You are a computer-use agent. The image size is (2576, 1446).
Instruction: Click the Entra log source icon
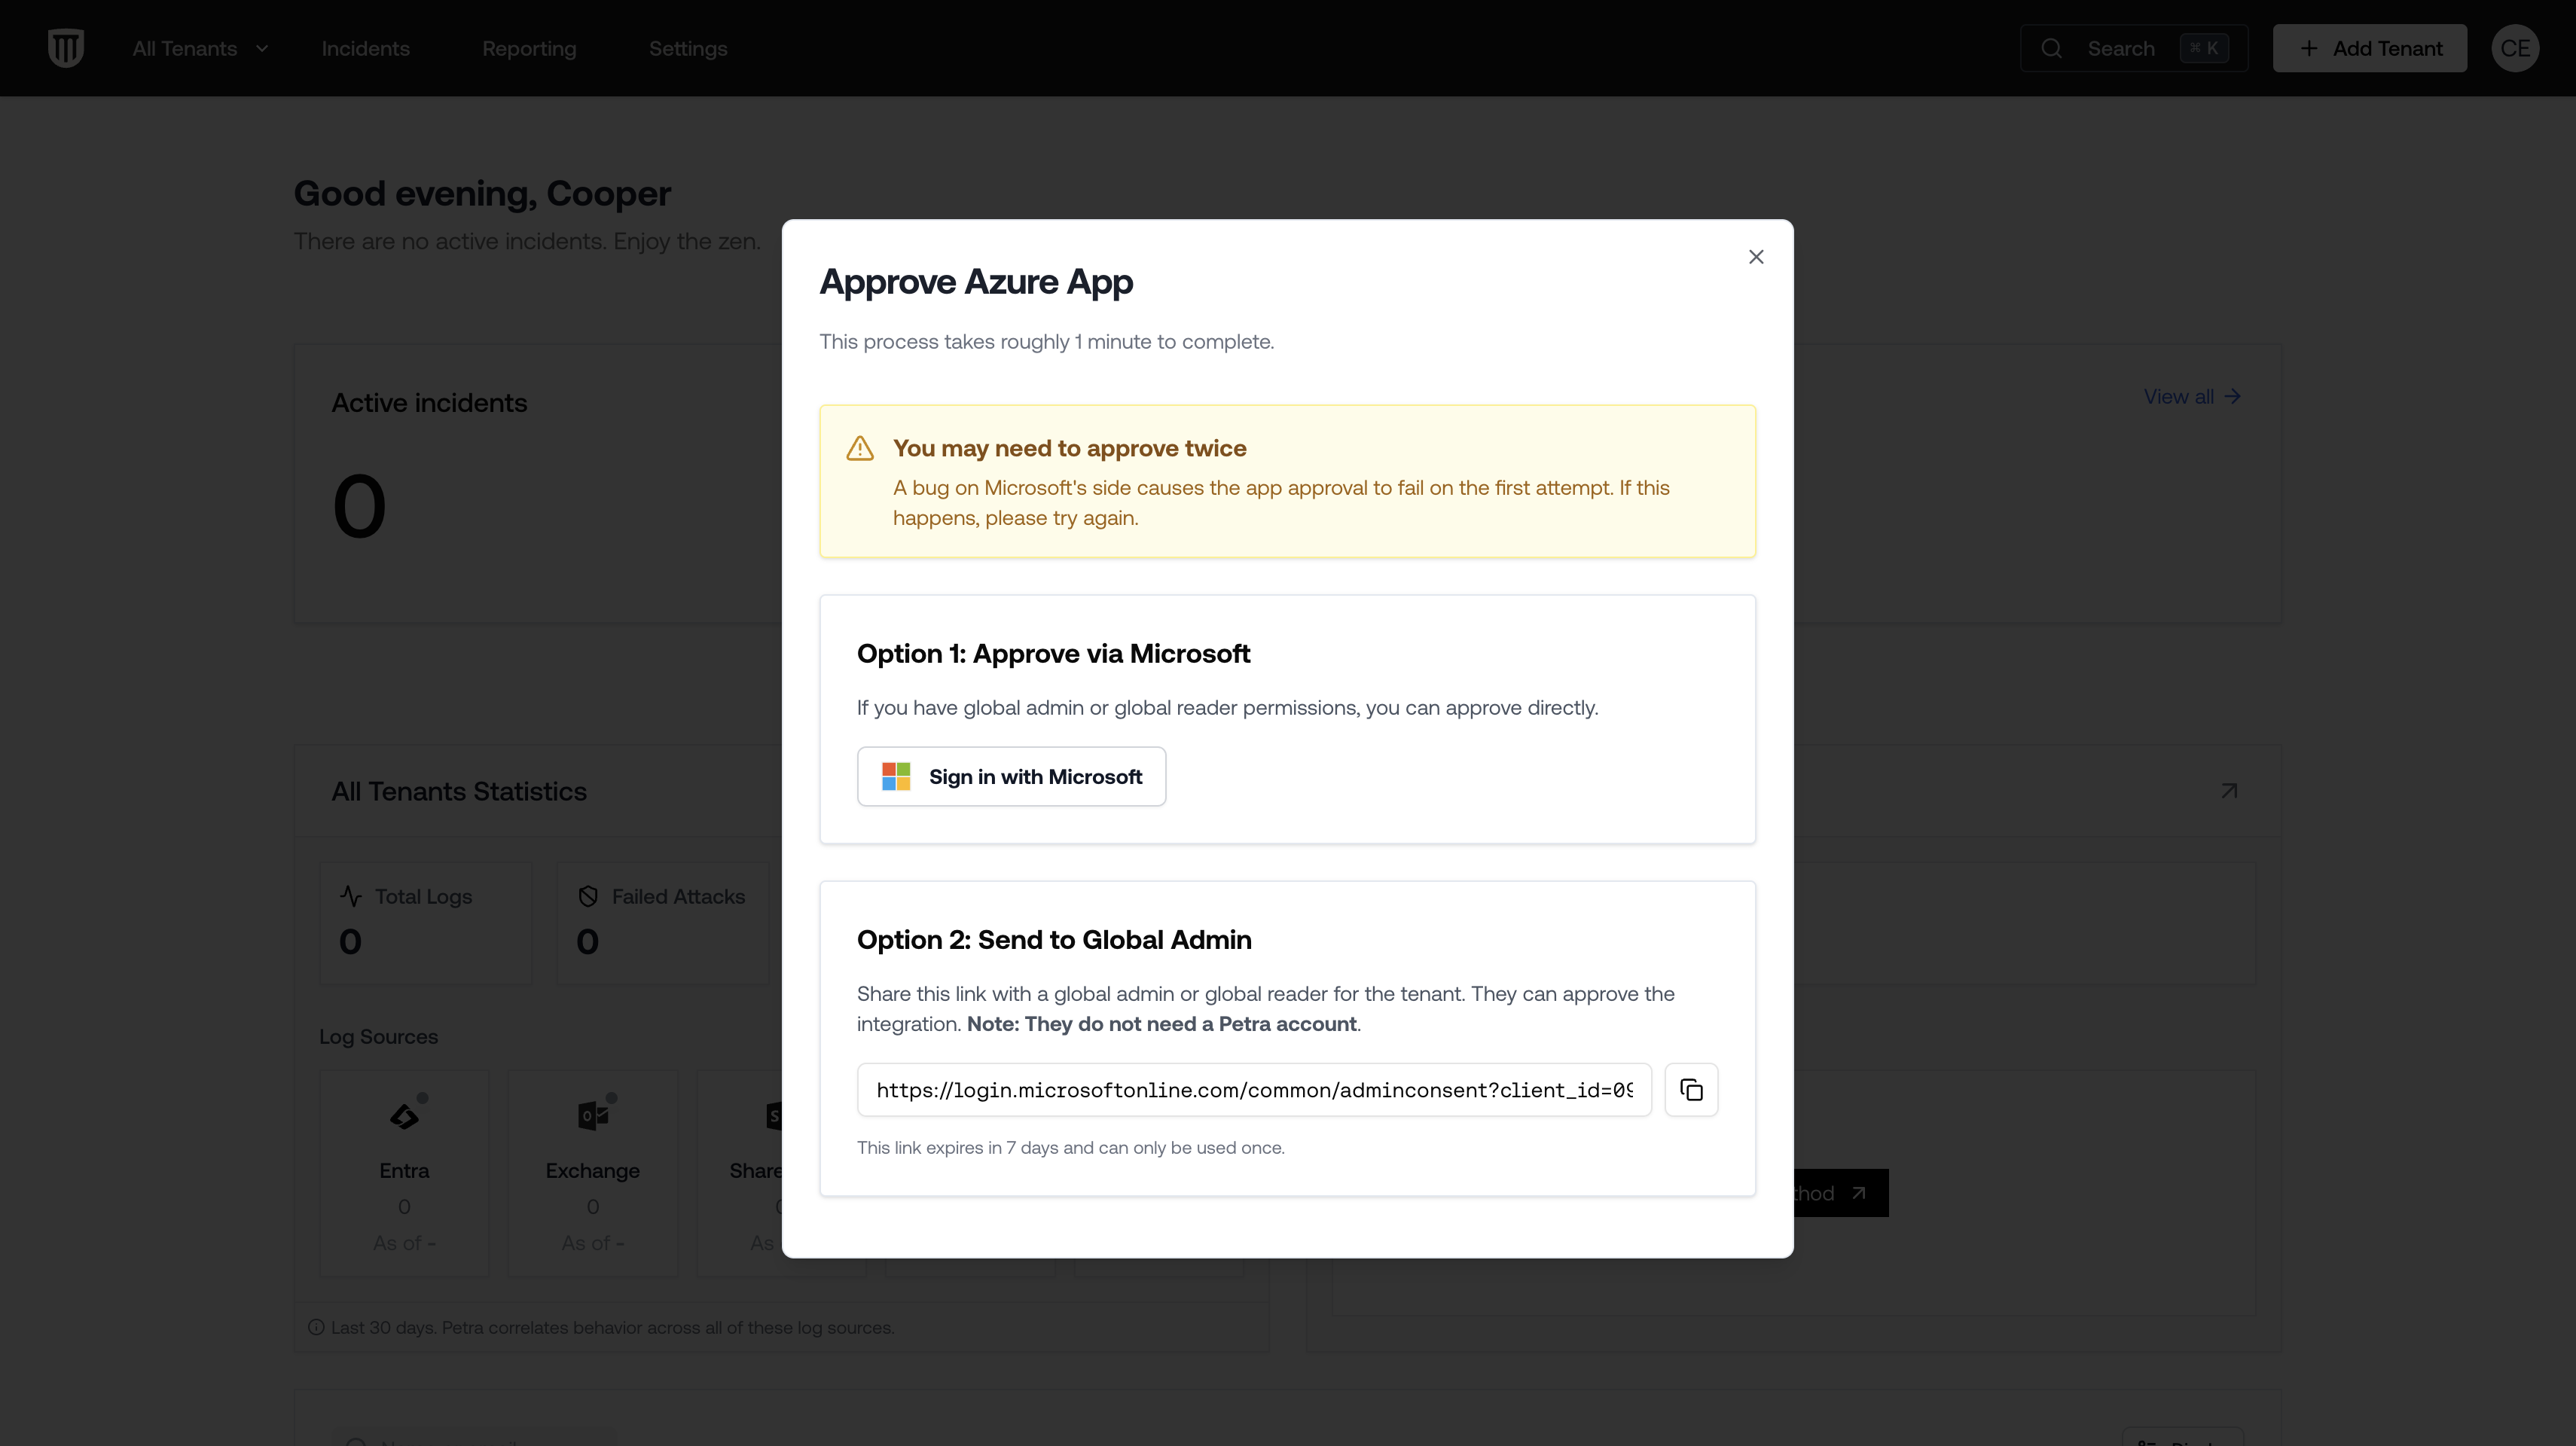click(x=404, y=1116)
